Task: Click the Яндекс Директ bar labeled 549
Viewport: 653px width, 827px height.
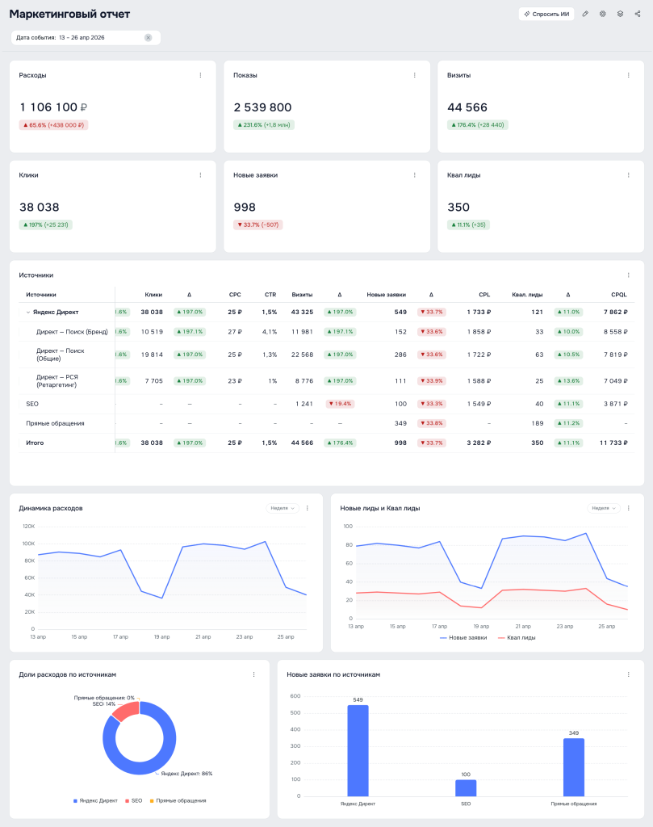Action: tap(358, 750)
